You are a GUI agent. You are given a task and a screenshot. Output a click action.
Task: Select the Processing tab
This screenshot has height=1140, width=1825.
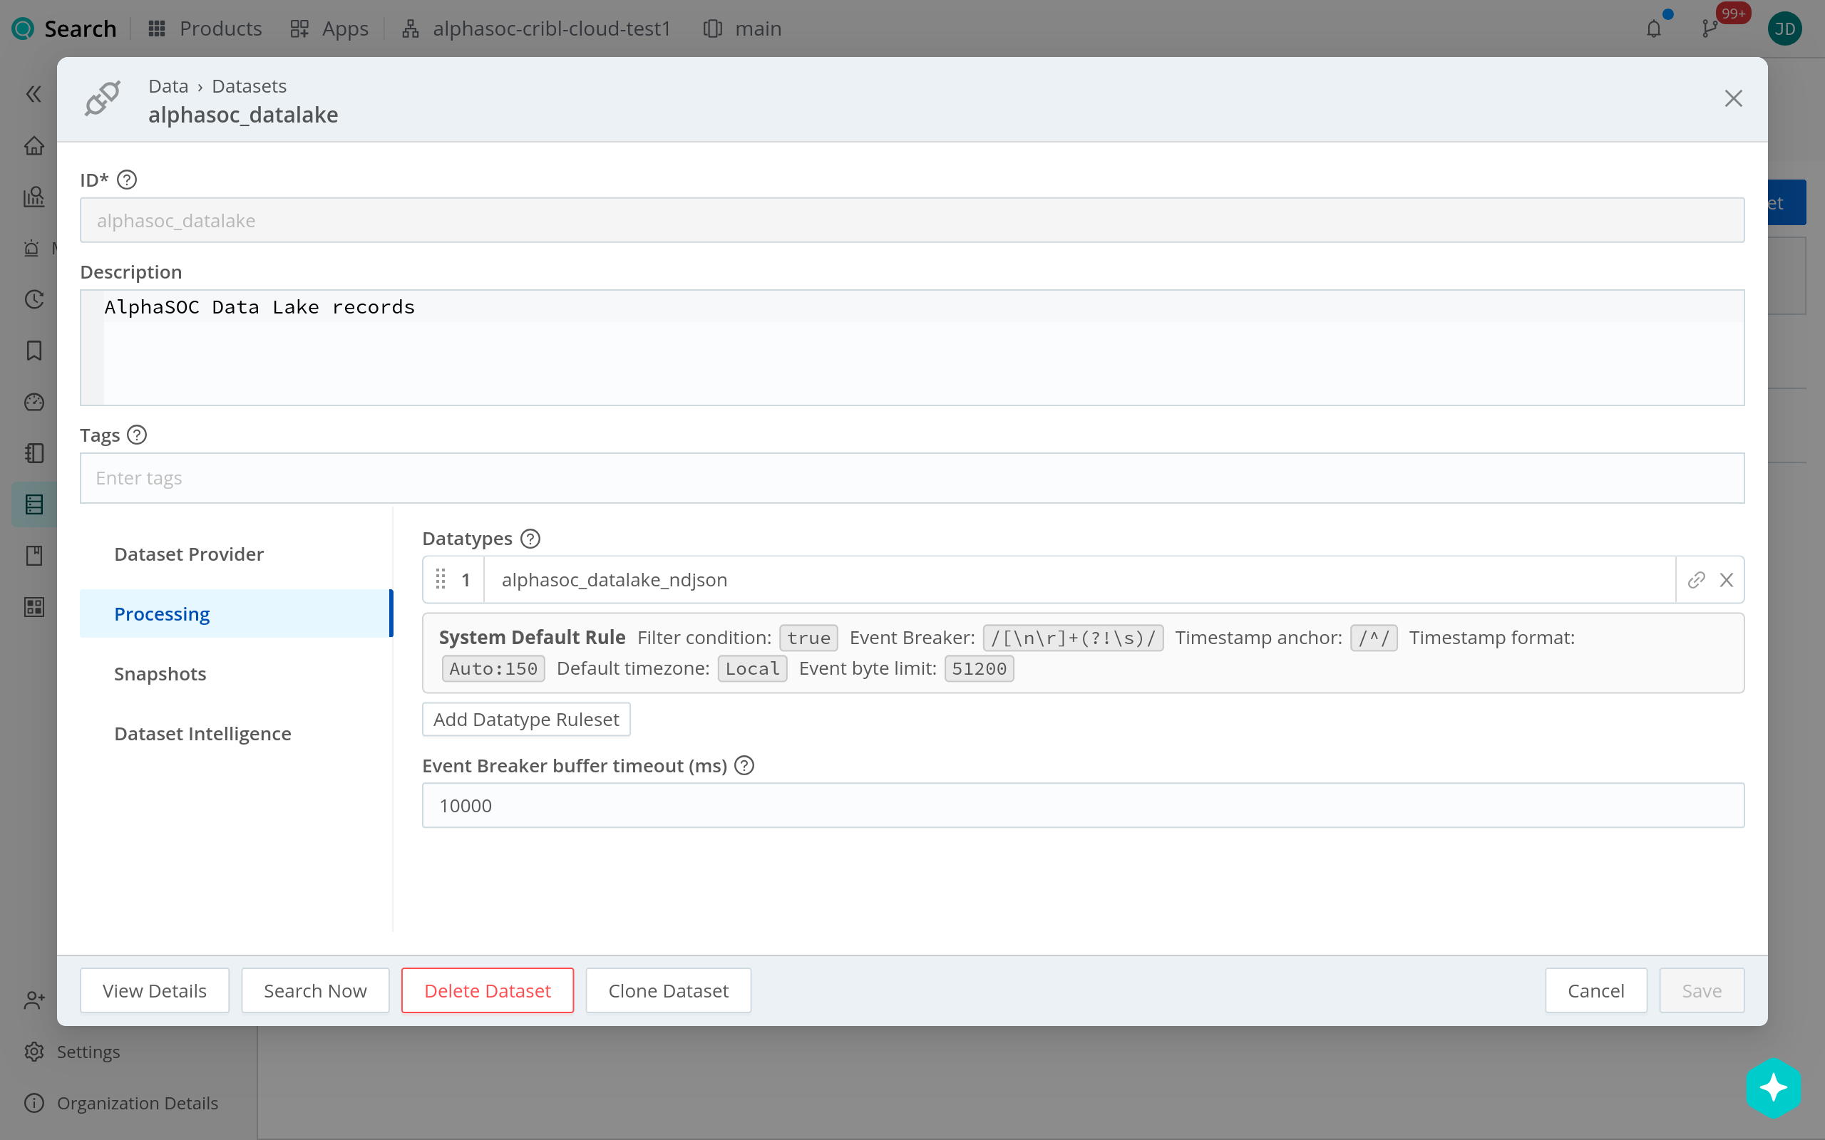click(x=236, y=613)
